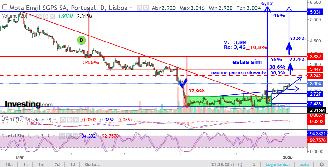
Task: Click the 37,9% red annotation text
Action: point(196,91)
